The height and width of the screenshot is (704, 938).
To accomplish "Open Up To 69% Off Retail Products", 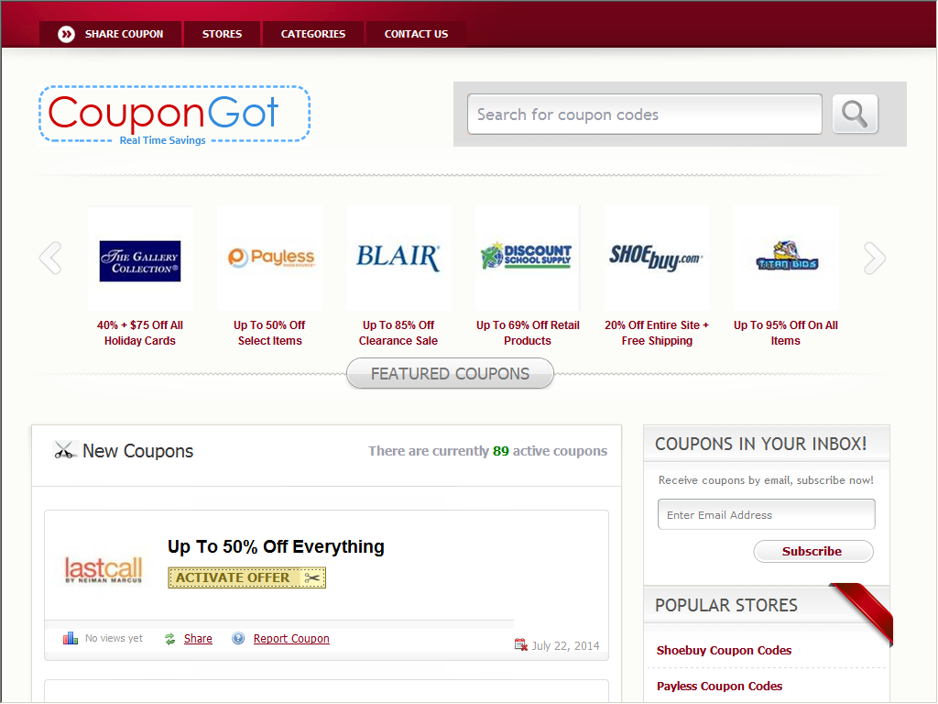I will (528, 333).
